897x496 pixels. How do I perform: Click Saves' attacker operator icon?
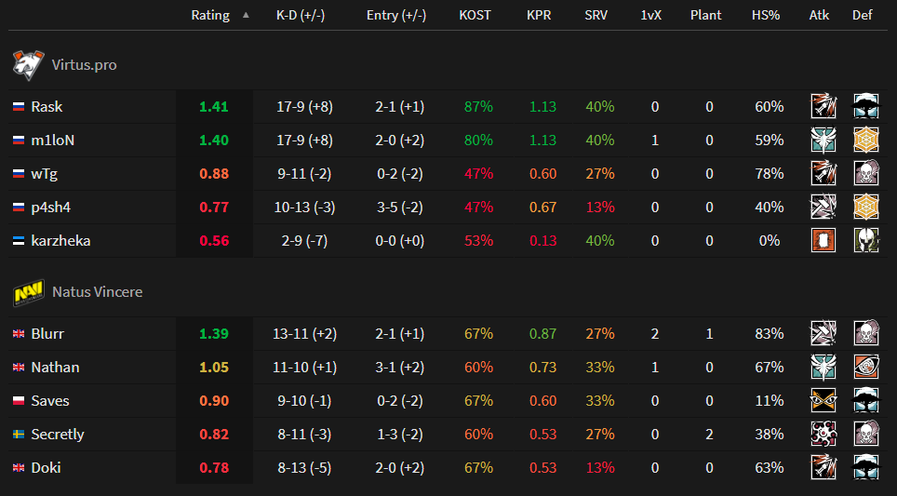click(823, 400)
